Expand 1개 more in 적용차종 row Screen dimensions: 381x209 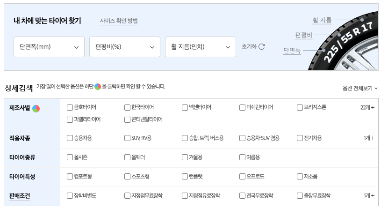tap(369, 138)
